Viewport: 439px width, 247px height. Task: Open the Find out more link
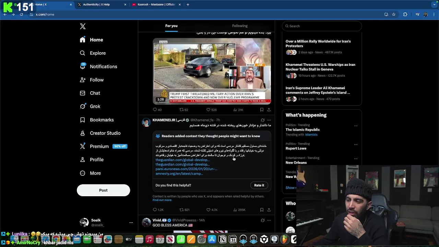[162, 200]
